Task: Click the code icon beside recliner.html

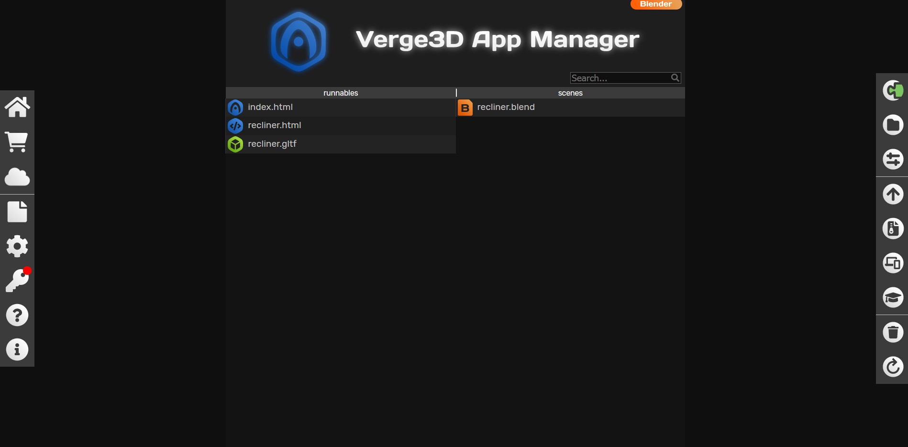Action: (x=235, y=126)
